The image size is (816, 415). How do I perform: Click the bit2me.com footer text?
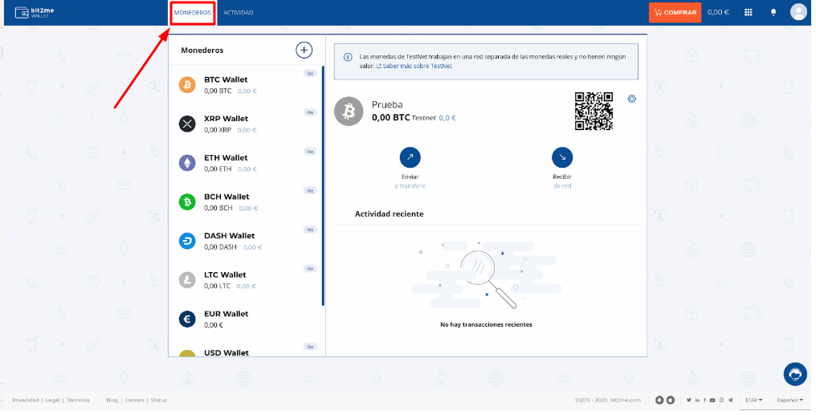626,400
